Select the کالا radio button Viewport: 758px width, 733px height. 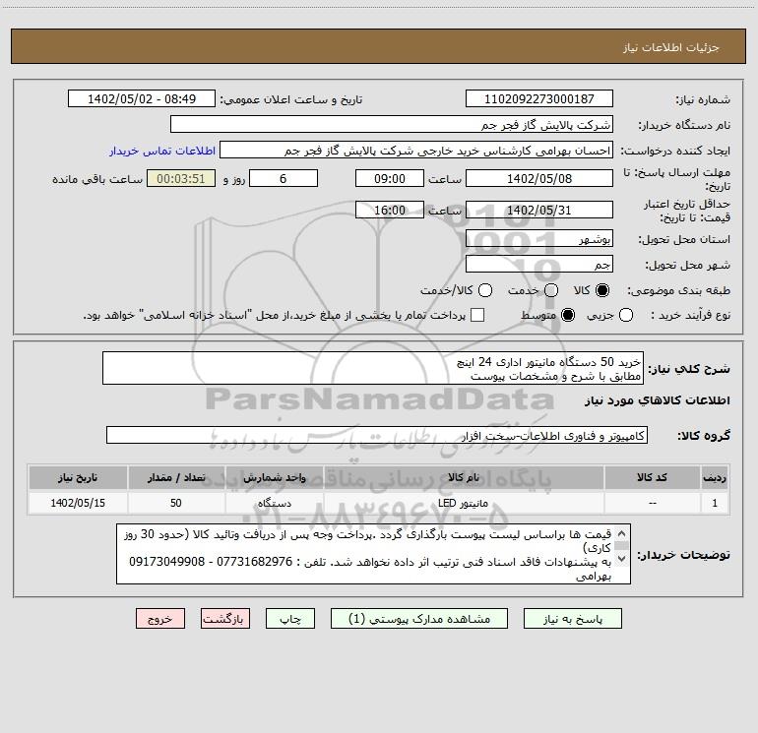pyautogui.click(x=602, y=290)
